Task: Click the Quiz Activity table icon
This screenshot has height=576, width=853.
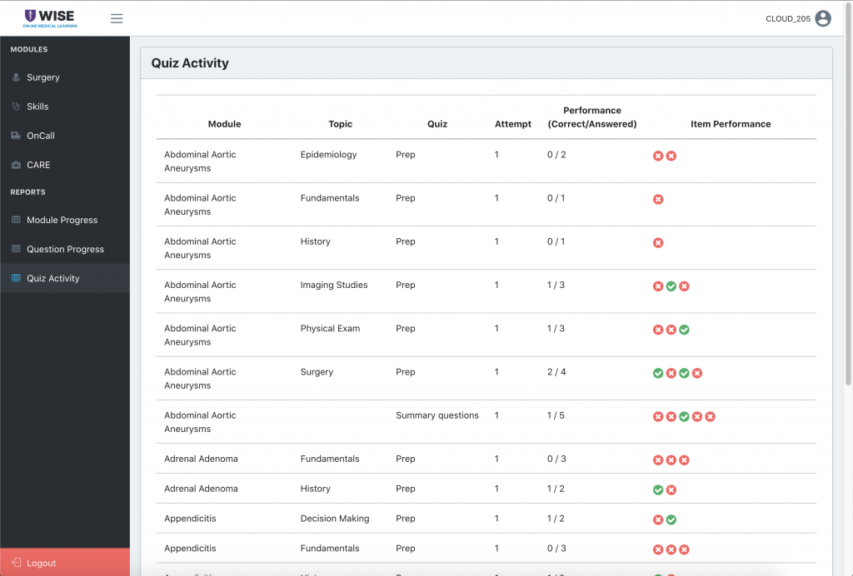Action: (x=16, y=278)
